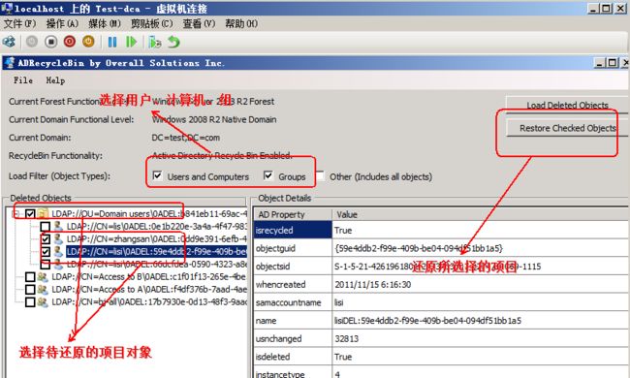Click the ADRecycleBin title bar icon

coord(10,63)
